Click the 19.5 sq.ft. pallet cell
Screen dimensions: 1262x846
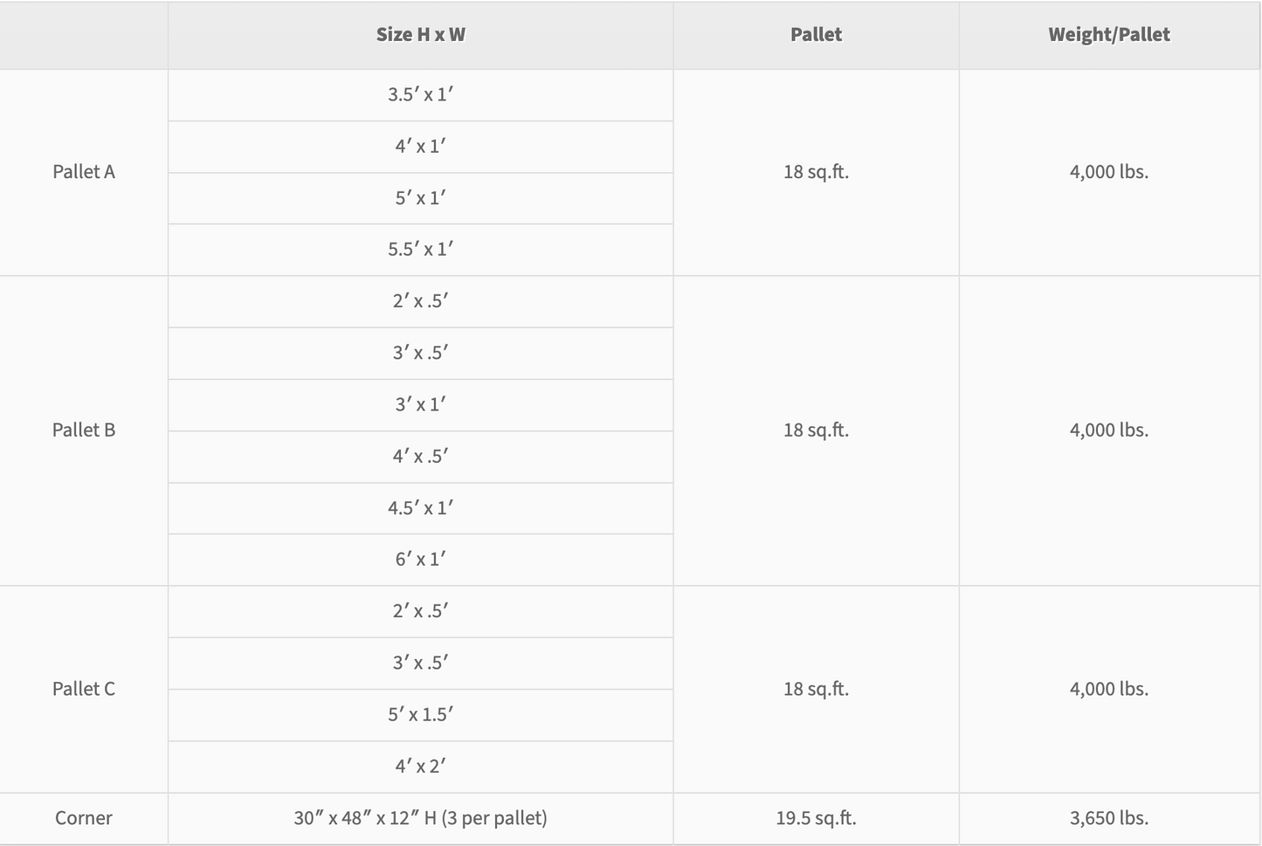point(816,818)
